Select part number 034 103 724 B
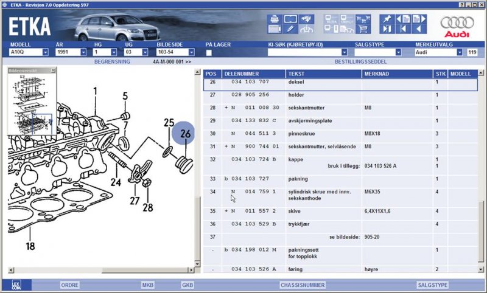Image resolution: width=487 pixels, height=293 pixels. pos(254,159)
